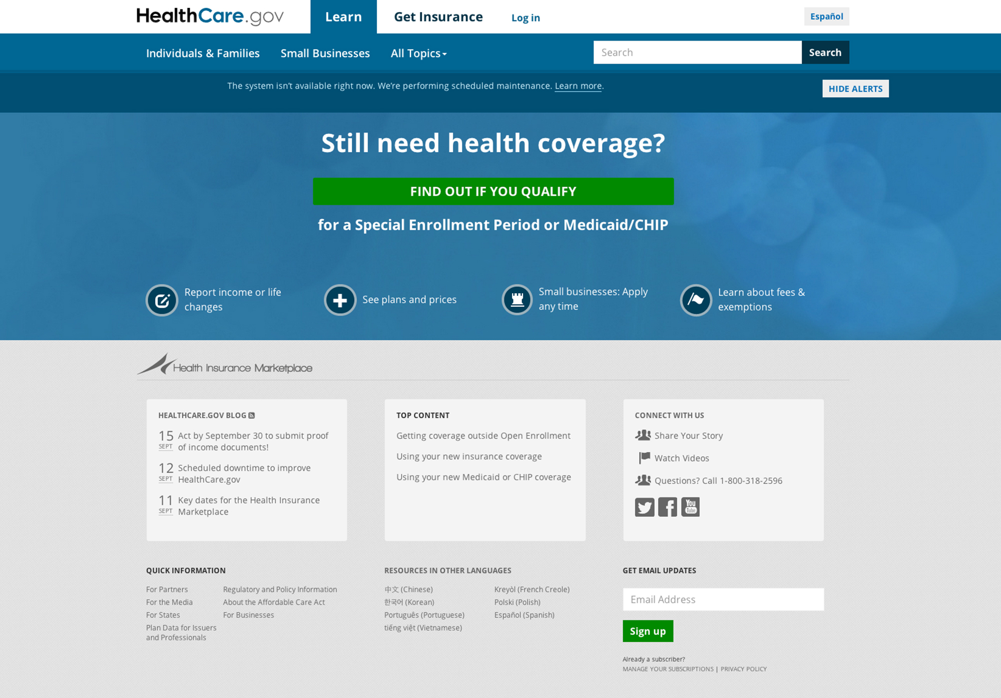Click the Email Address input field
Image resolution: width=1001 pixels, height=698 pixels.
click(x=723, y=599)
